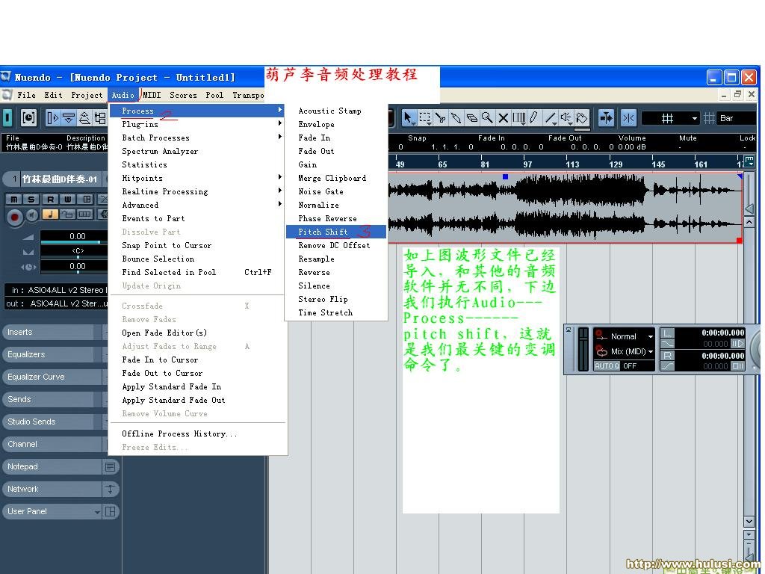765x574 pixels.
Task: Click the track name 竹林晨曲D伴奏-01
Action: tap(60, 179)
